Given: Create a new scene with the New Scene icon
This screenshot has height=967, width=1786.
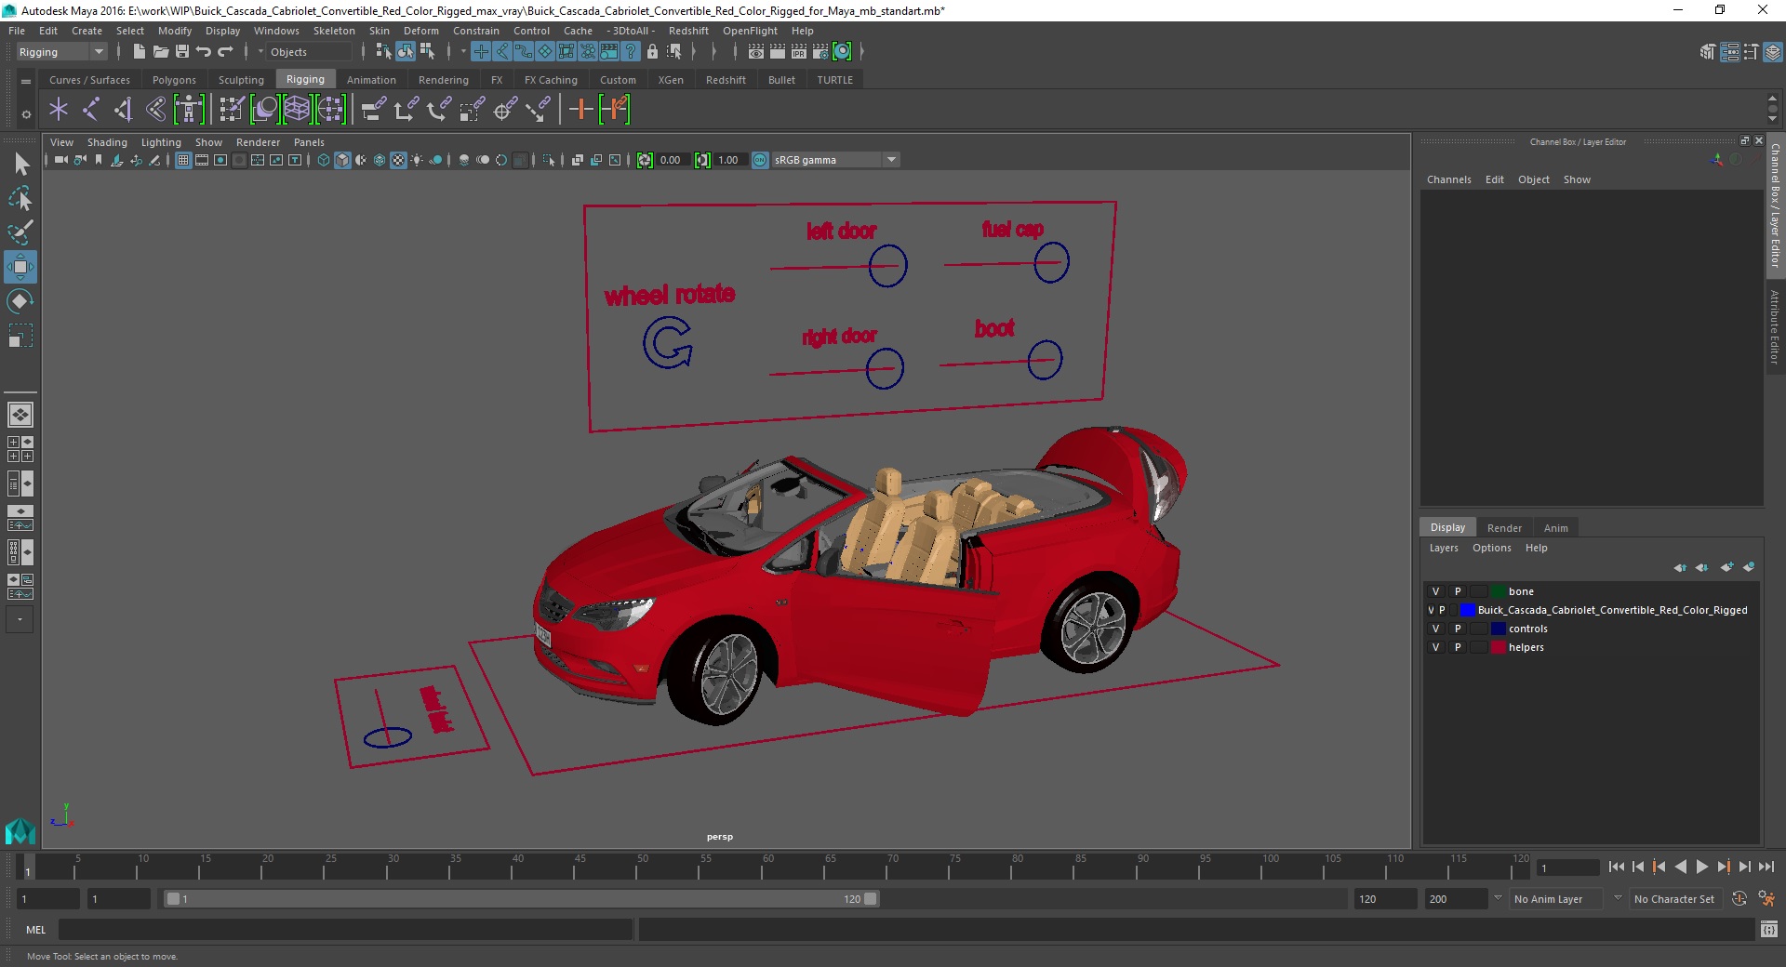Looking at the screenshot, I should 139,52.
